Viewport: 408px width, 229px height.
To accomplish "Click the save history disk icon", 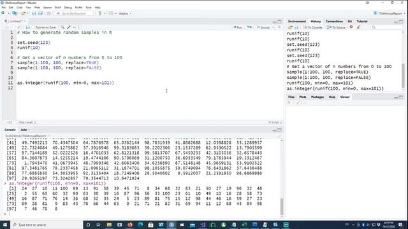I will [296, 27].
